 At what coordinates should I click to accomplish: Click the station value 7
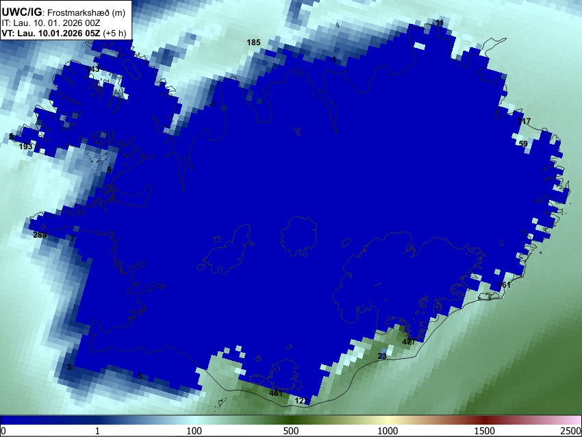73,238
